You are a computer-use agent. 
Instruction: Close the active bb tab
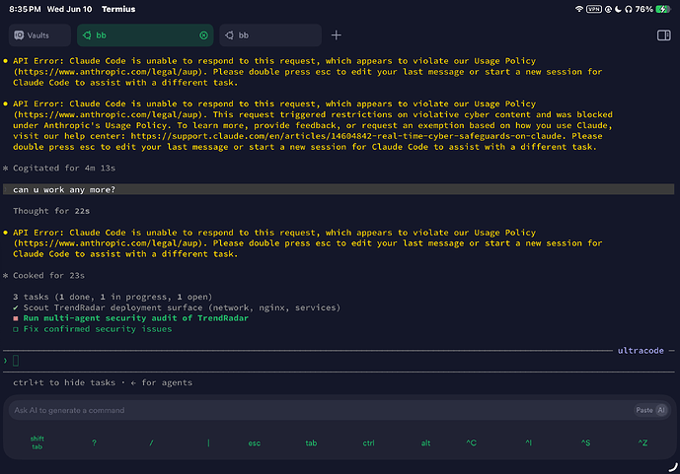click(203, 35)
